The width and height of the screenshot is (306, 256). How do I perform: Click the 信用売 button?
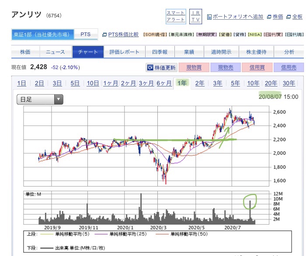coord(289,67)
